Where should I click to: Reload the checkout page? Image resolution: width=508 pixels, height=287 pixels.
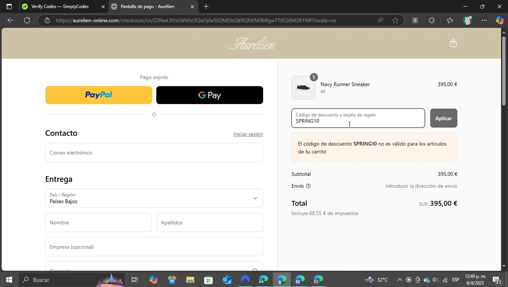27,20
